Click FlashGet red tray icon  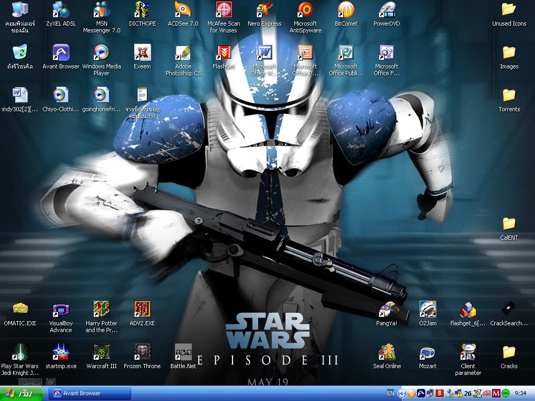coord(439,393)
